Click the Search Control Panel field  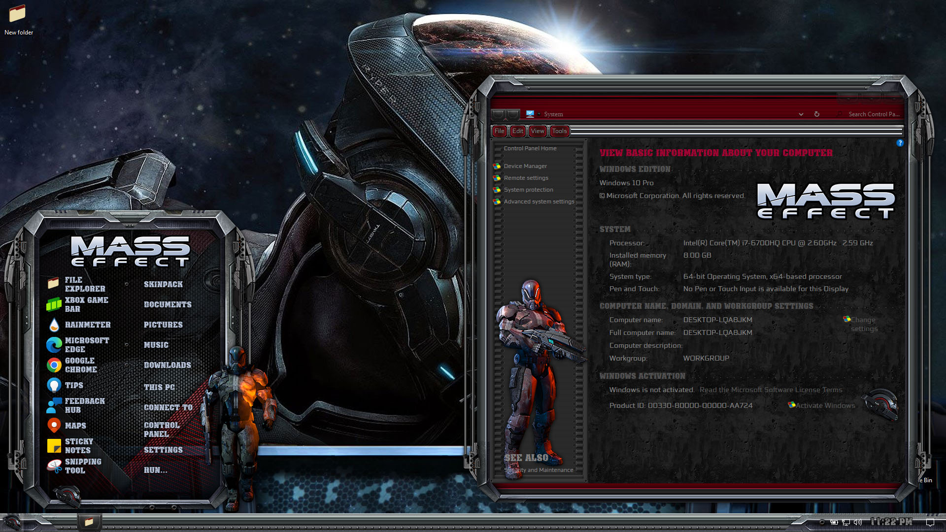pyautogui.click(x=873, y=114)
